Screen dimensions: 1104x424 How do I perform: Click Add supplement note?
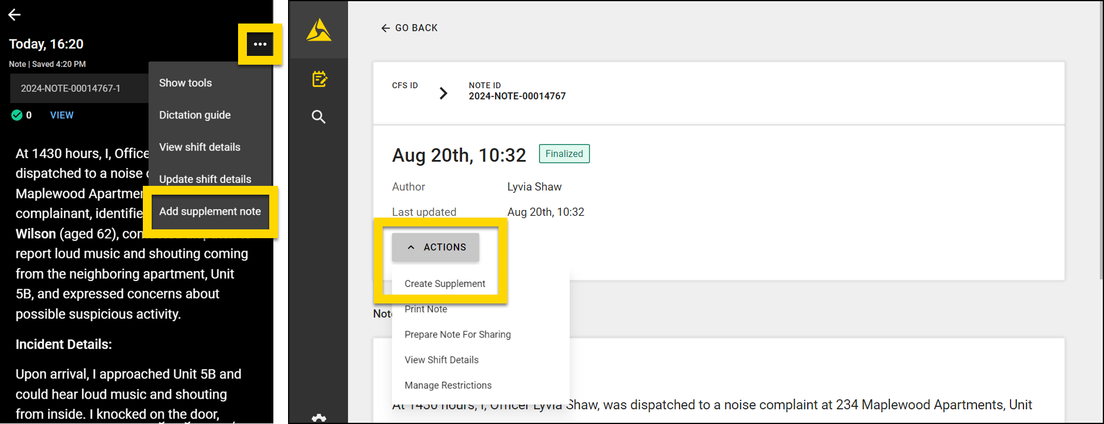210,211
